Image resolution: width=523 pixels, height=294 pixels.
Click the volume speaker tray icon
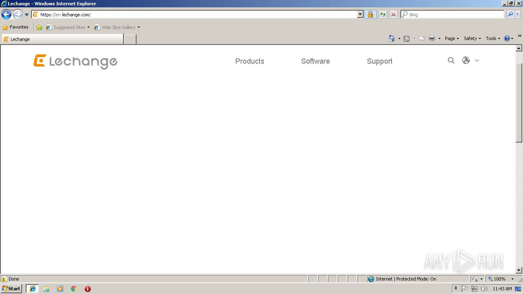click(x=484, y=289)
